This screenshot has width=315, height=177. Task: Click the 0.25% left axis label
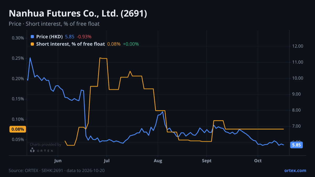[18, 58]
